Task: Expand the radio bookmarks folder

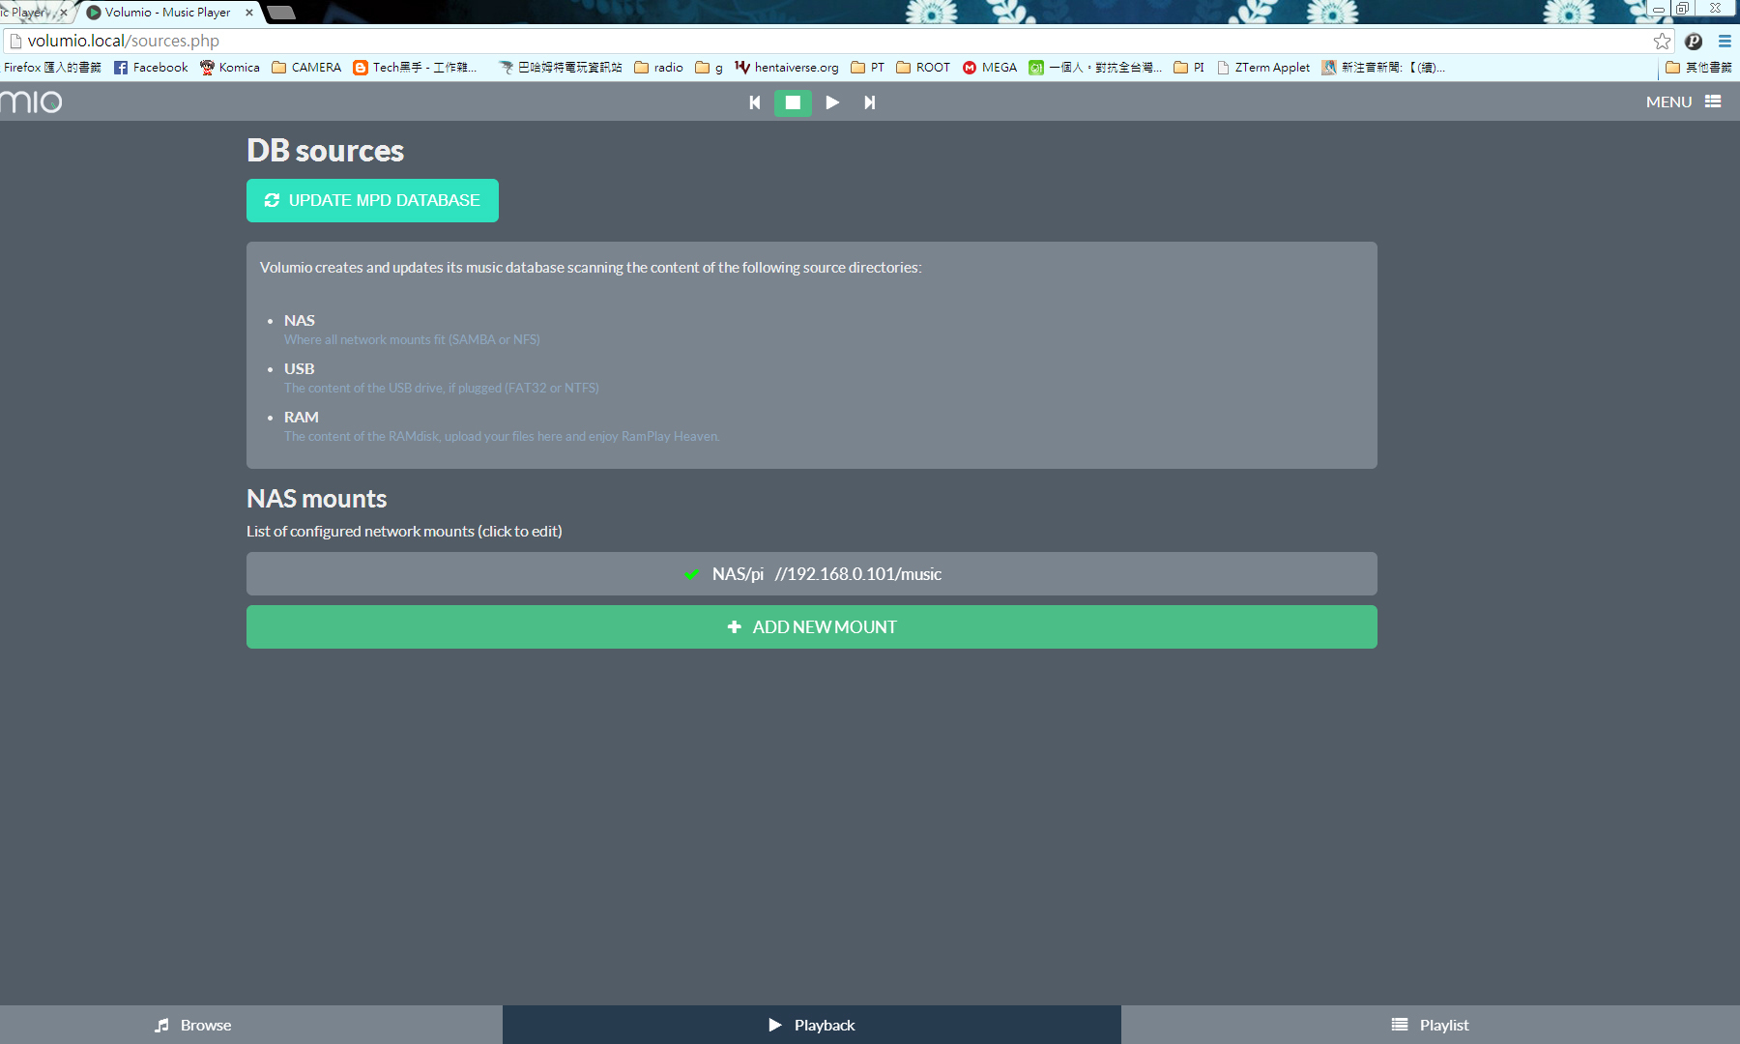Action: tap(658, 68)
